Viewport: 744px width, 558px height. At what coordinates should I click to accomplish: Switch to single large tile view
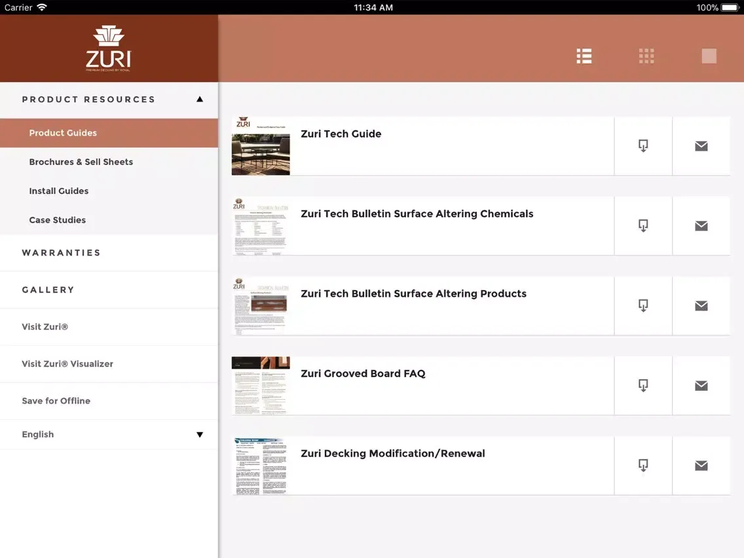click(709, 56)
